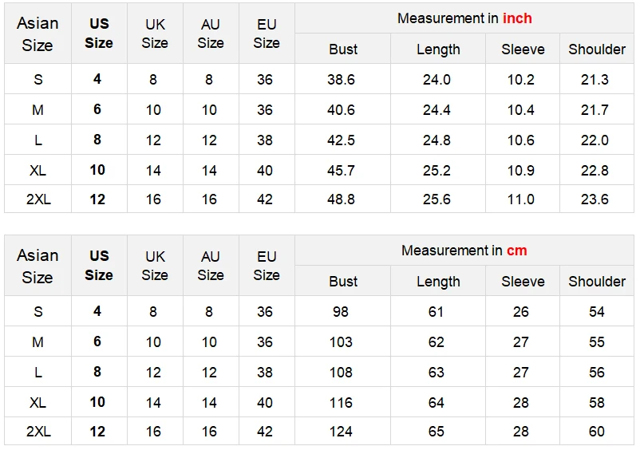Select the Bust value 116
The height and width of the screenshot is (450, 640).
[341, 403]
